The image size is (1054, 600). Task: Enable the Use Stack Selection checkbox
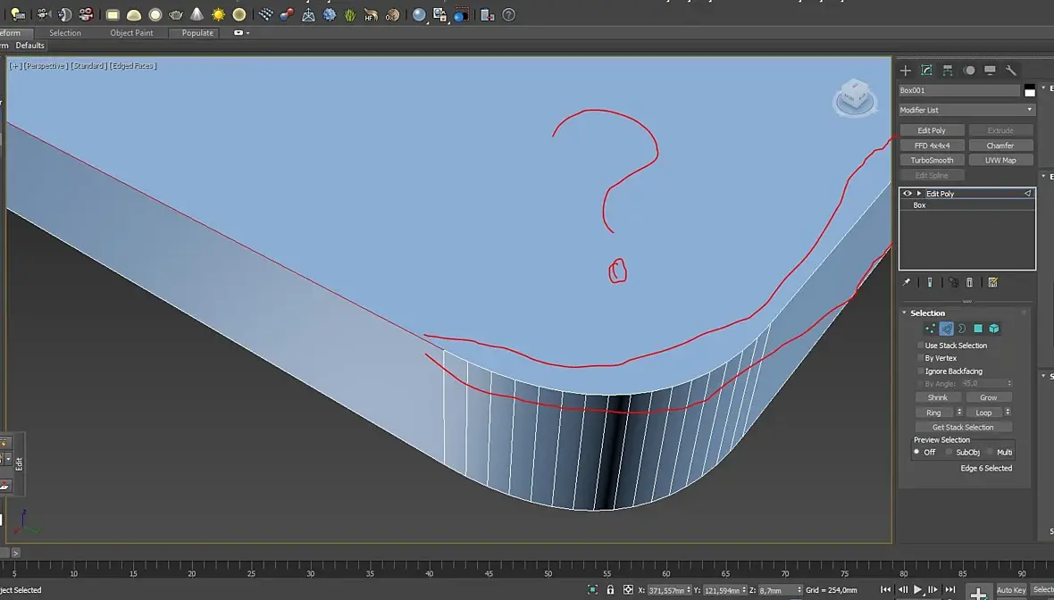tap(921, 346)
